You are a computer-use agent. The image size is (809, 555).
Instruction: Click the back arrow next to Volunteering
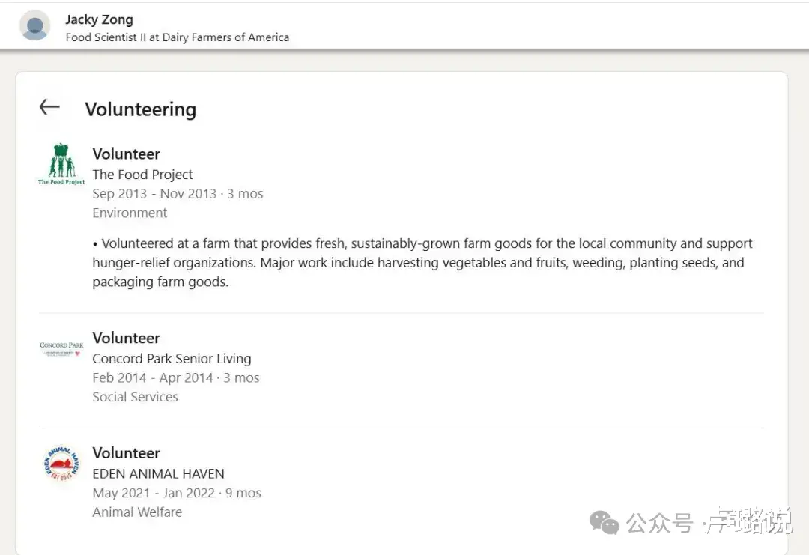point(49,108)
